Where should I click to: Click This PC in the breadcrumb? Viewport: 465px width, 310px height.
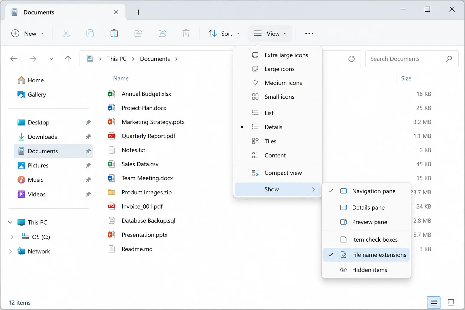click(x=117, y=59)
